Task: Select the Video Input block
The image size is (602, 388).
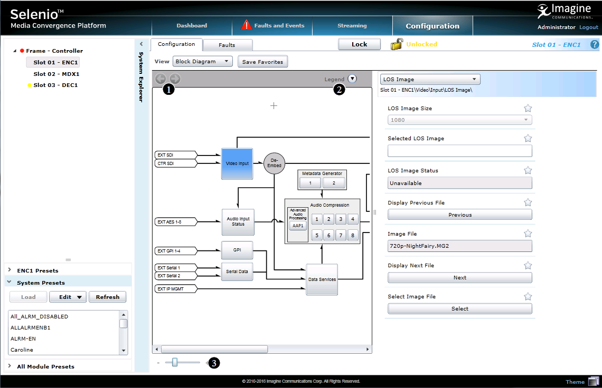Action: click(237, 164)
